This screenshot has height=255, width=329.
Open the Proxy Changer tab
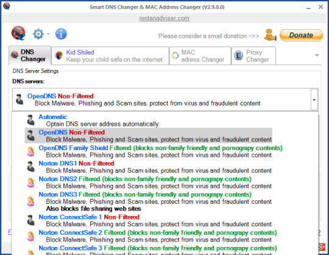click(253, 56)
